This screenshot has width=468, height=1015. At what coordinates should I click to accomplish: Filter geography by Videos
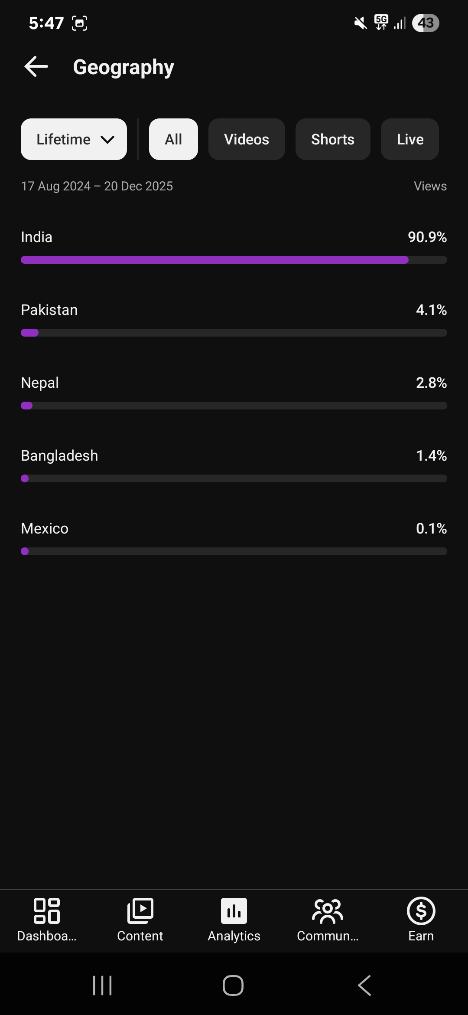247,139
